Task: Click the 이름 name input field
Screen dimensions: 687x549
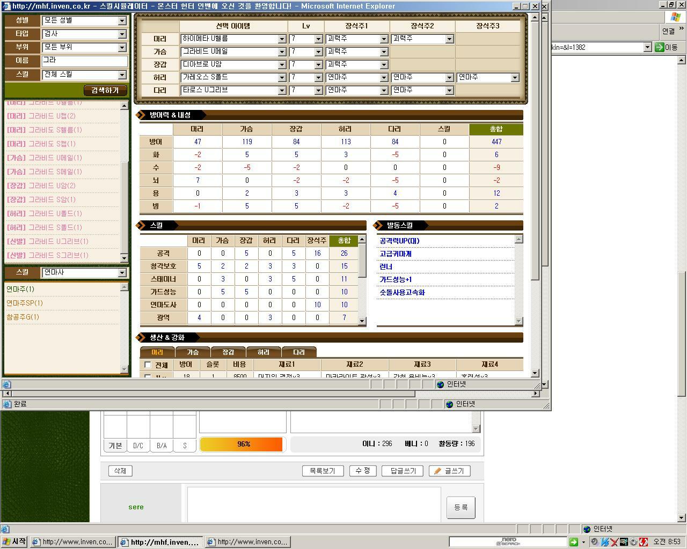Action: point(84,61)
